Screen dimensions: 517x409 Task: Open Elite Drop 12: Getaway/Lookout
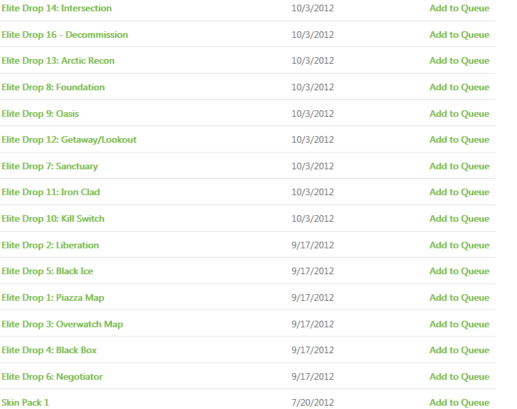coord(69,140)
